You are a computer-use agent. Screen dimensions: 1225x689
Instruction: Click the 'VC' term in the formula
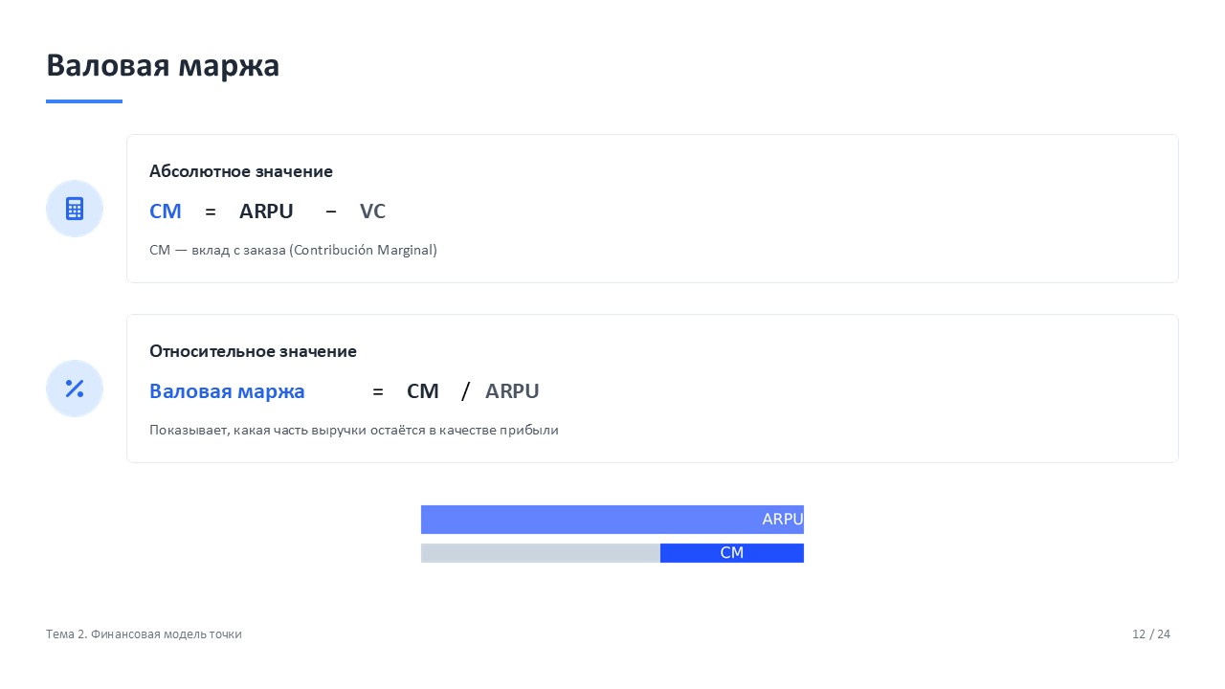click(372, 211)
